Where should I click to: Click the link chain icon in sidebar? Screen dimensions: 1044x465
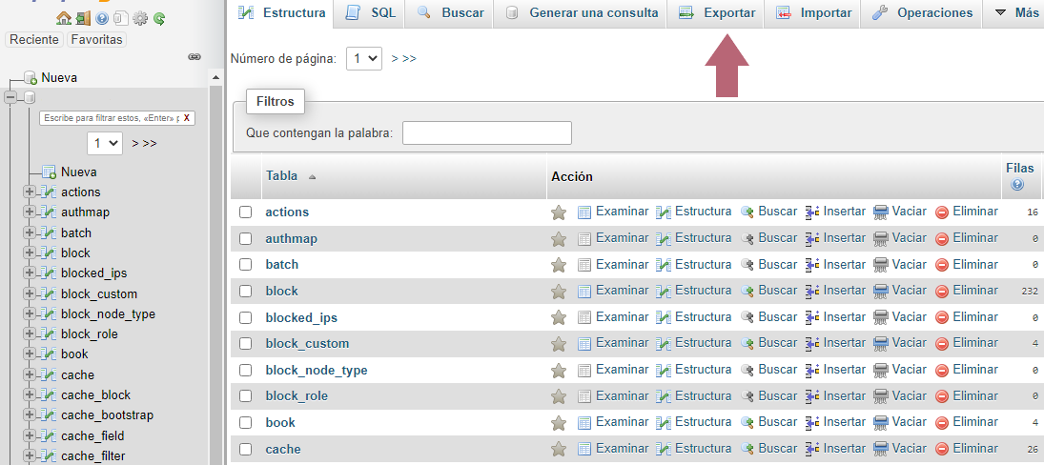pyautogui.click(x=194, y=57)
